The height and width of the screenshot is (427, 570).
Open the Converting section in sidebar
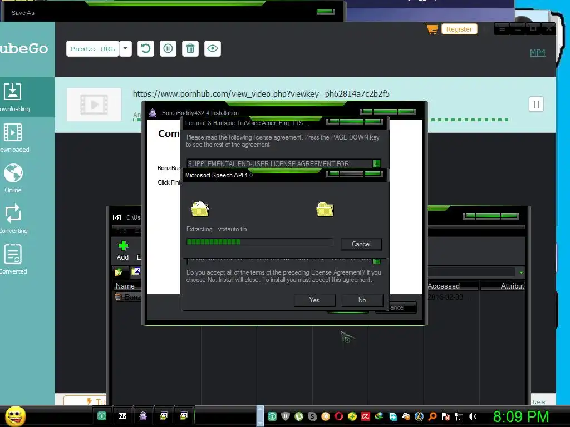click(13, 219)
